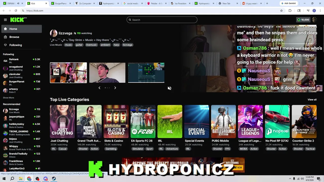The image size is (324, 182).
Task: Open Whippy in Recommended list
Action: coord(22,148)
